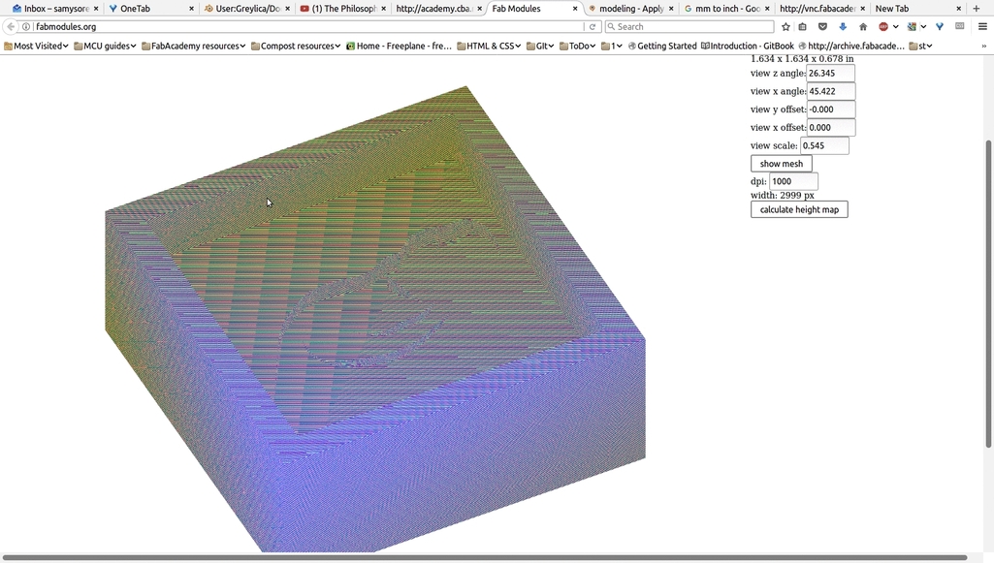
Task: Open the Most Visited bookmarks folder
Action: (x=36, y=46)
